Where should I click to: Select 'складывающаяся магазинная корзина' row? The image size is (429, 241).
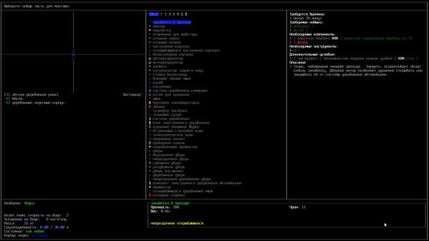point(186,51)
